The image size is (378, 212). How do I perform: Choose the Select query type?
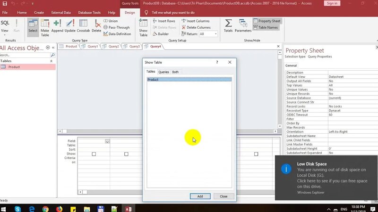[33, 27]
